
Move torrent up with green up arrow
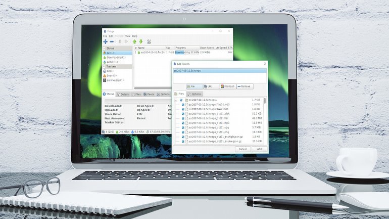click(134, 41)
